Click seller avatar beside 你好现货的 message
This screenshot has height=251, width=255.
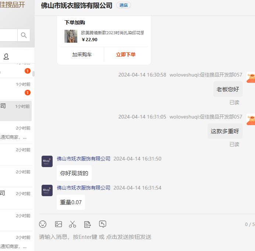47,161
